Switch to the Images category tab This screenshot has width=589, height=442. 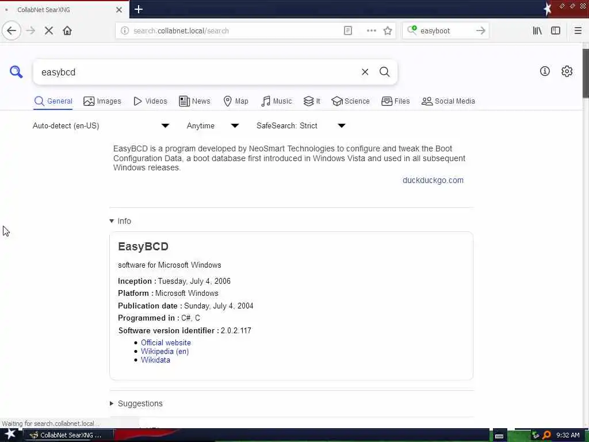tap(102, 101)
